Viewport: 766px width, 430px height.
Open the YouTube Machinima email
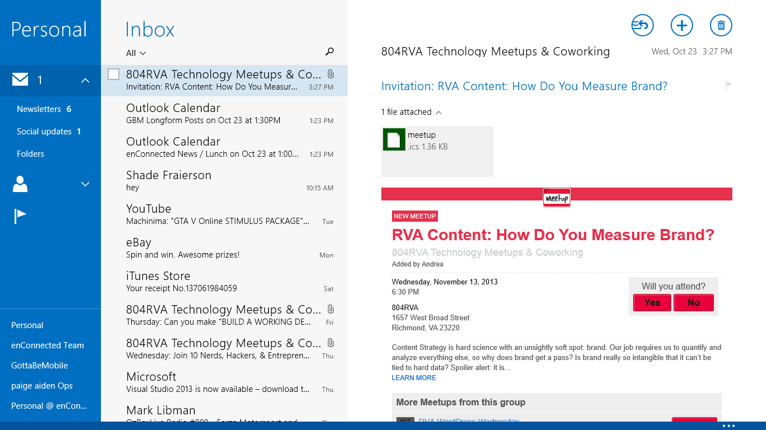click(x=224, y=214)
